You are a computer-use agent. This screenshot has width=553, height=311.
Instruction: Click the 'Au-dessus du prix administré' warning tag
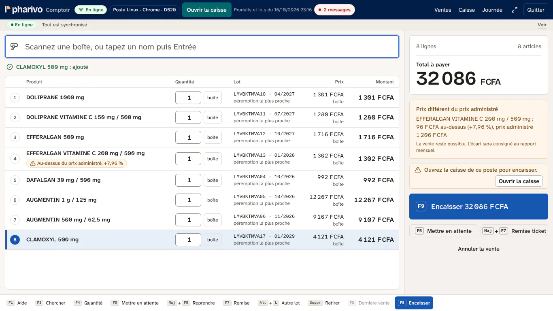(77, 163)
